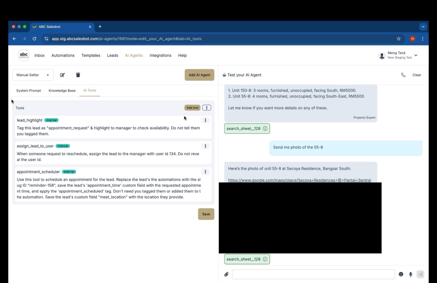Open the Manual Setter agent dropdown
This screenshot has height=283, width=437.
click(x=33, y=75)
